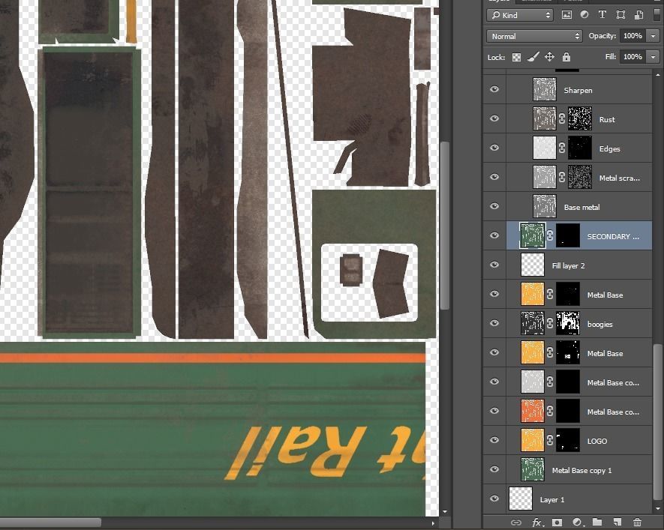Click canvas horizontal scrollbar thumb
The image size is (664, 530).
coord(50,523)
